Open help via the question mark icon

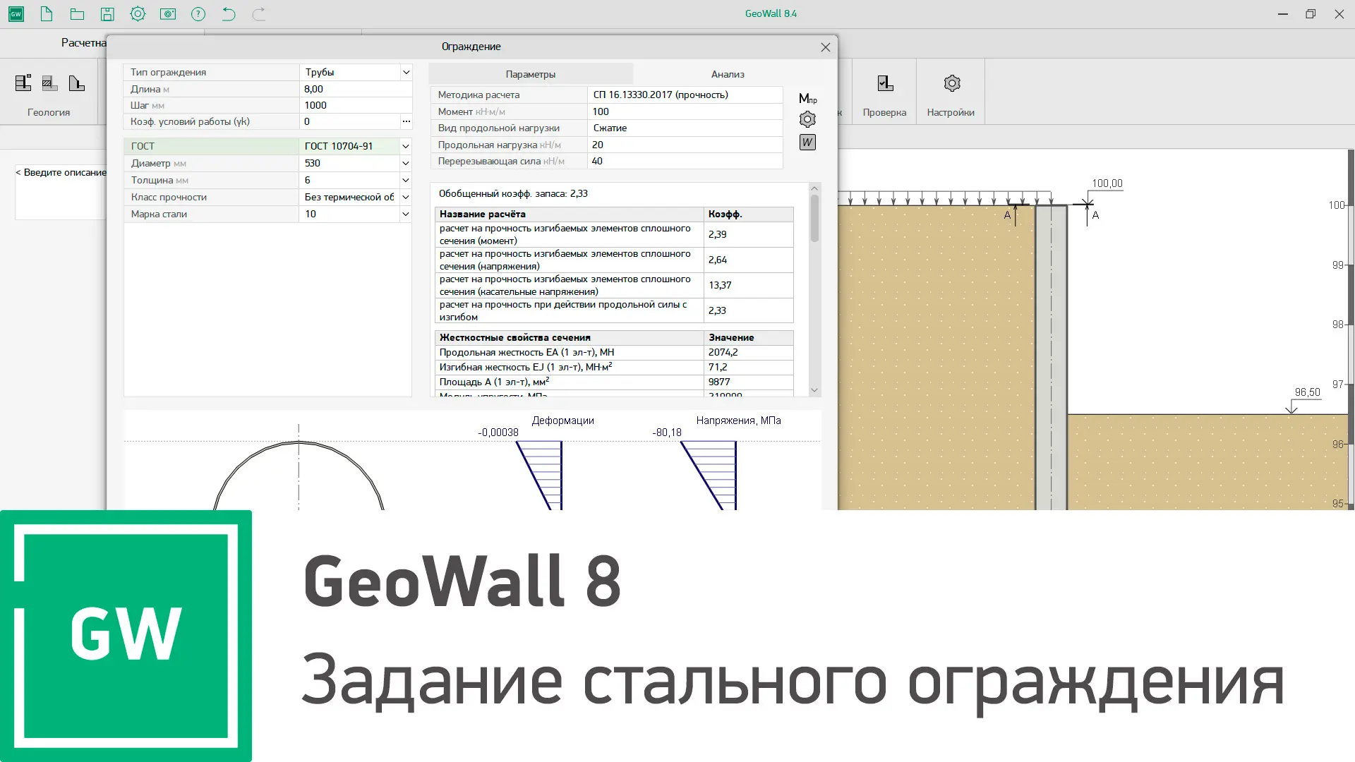198,14
